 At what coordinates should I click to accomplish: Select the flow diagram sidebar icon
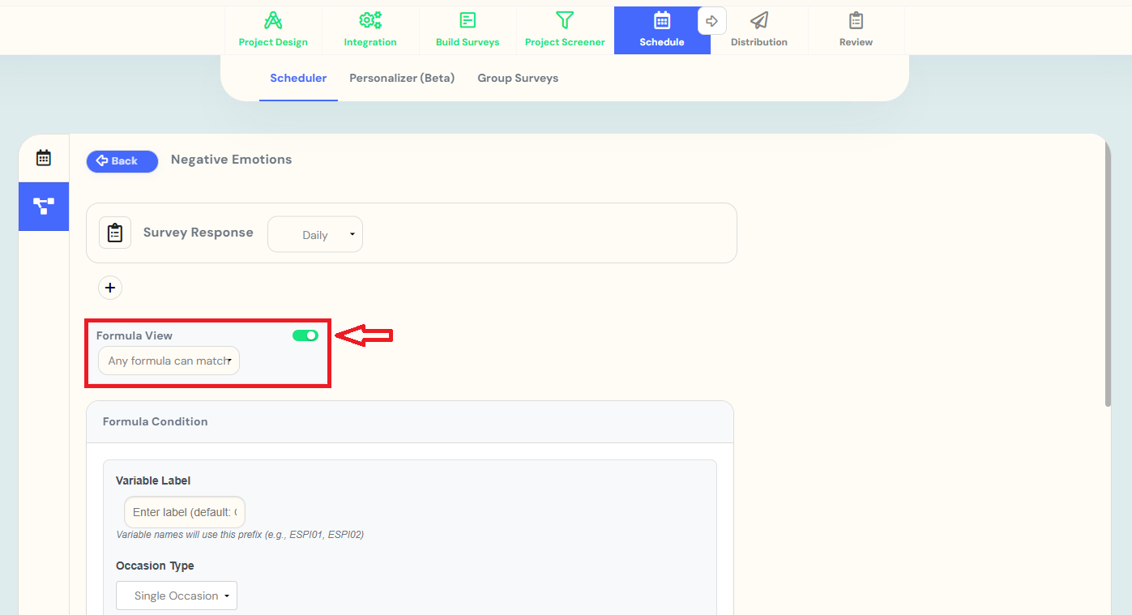(44, 206)
